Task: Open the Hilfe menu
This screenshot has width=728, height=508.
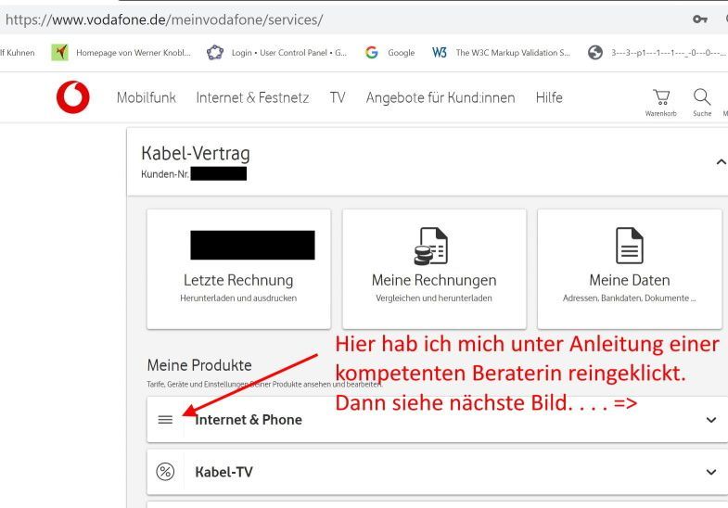Action: [549, 97]
